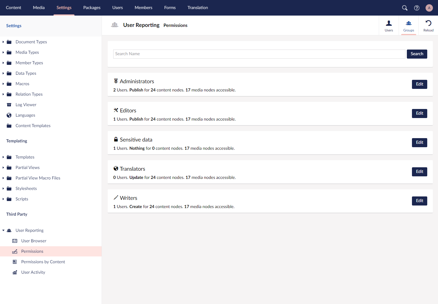Image resolution: width=438 pixels, height=304 pixels.
Task: Edit the Administrators group
Action: [x=419, y=84]
